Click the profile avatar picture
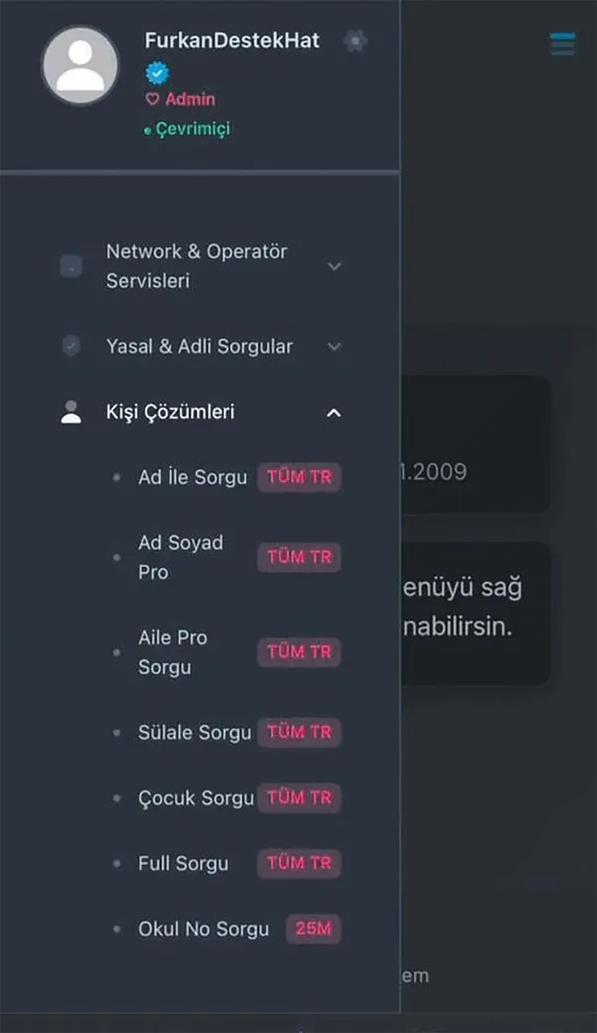 coord(81,66)
